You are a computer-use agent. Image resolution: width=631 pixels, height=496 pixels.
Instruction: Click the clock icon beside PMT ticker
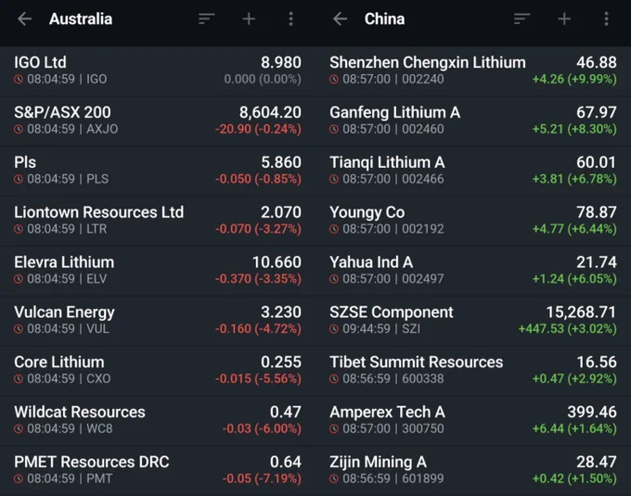point(19,478)
